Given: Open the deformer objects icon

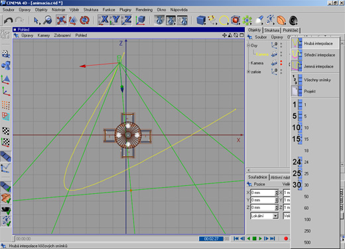Looking at the screenshot, I should (x=281, y=21).
